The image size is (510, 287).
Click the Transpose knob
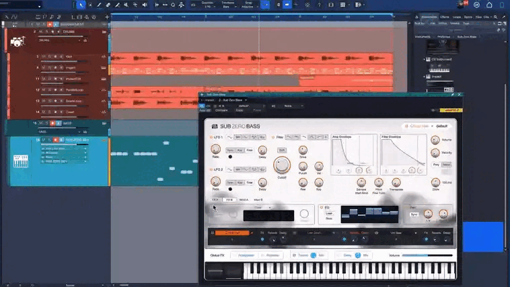click(396, 182)
